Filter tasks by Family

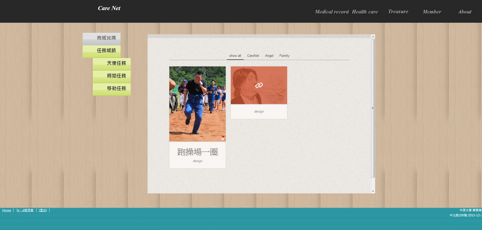click(x=284, y=56)
